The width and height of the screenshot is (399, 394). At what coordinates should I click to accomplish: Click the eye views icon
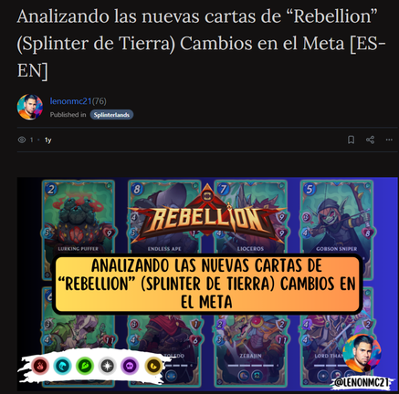[22, 140]
